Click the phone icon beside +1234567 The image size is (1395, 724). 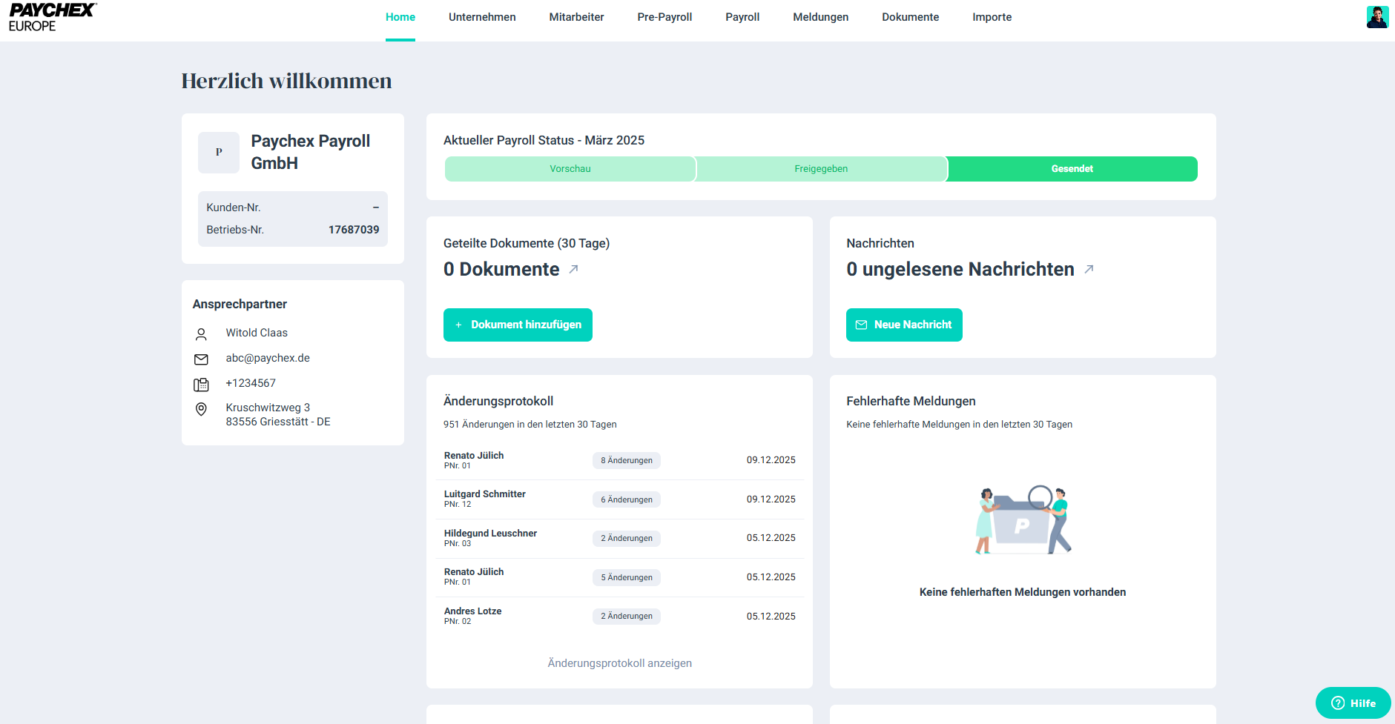pyautogui.click(x=201, y=385)
